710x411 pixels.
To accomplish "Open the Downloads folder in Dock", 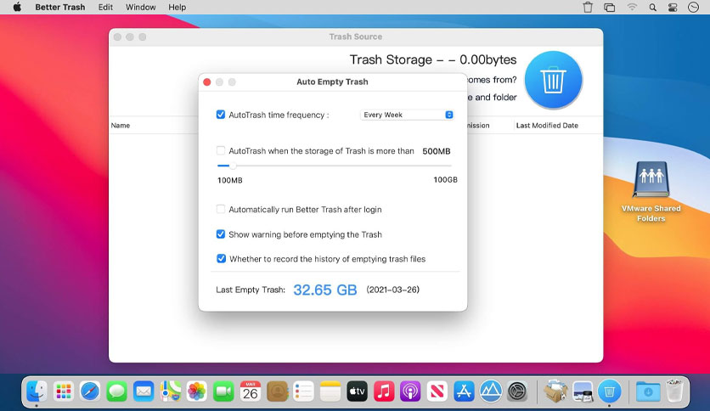I will click(648, 391).
